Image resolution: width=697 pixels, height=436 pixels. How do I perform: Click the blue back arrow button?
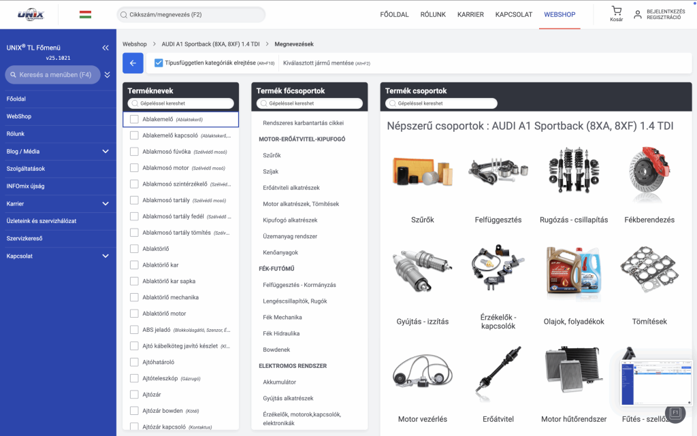[x=133, y=63]
